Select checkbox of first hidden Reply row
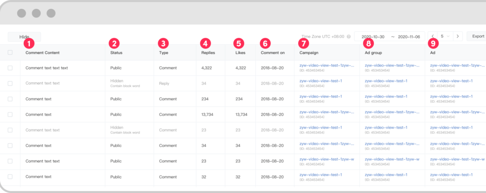This screenshot has height=193, width=486. [x=10, y=83]
